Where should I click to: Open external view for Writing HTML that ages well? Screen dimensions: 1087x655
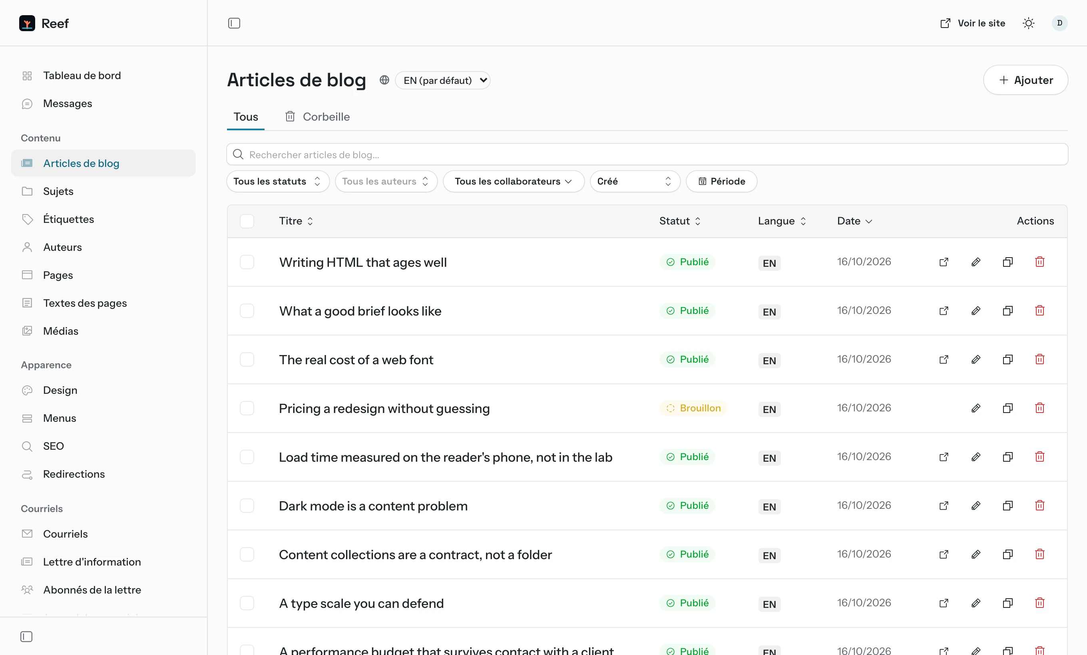pos(944,262)
